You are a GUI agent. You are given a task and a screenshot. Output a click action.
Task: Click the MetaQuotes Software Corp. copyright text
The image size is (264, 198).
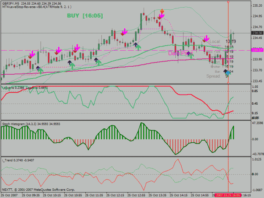point(38,190)
